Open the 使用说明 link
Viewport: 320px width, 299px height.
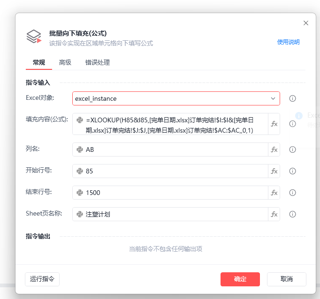click(288, 42)
